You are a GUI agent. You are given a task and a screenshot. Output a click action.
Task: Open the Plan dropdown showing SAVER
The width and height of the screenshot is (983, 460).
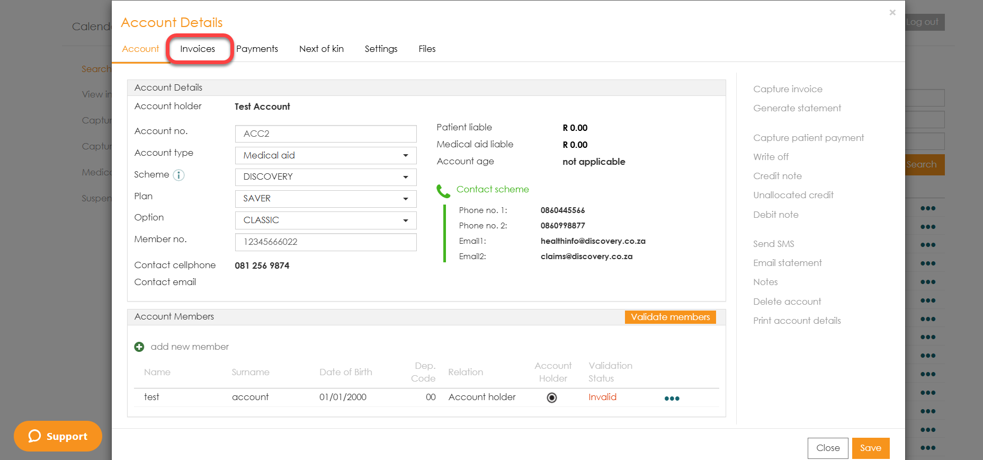point(325,199)
